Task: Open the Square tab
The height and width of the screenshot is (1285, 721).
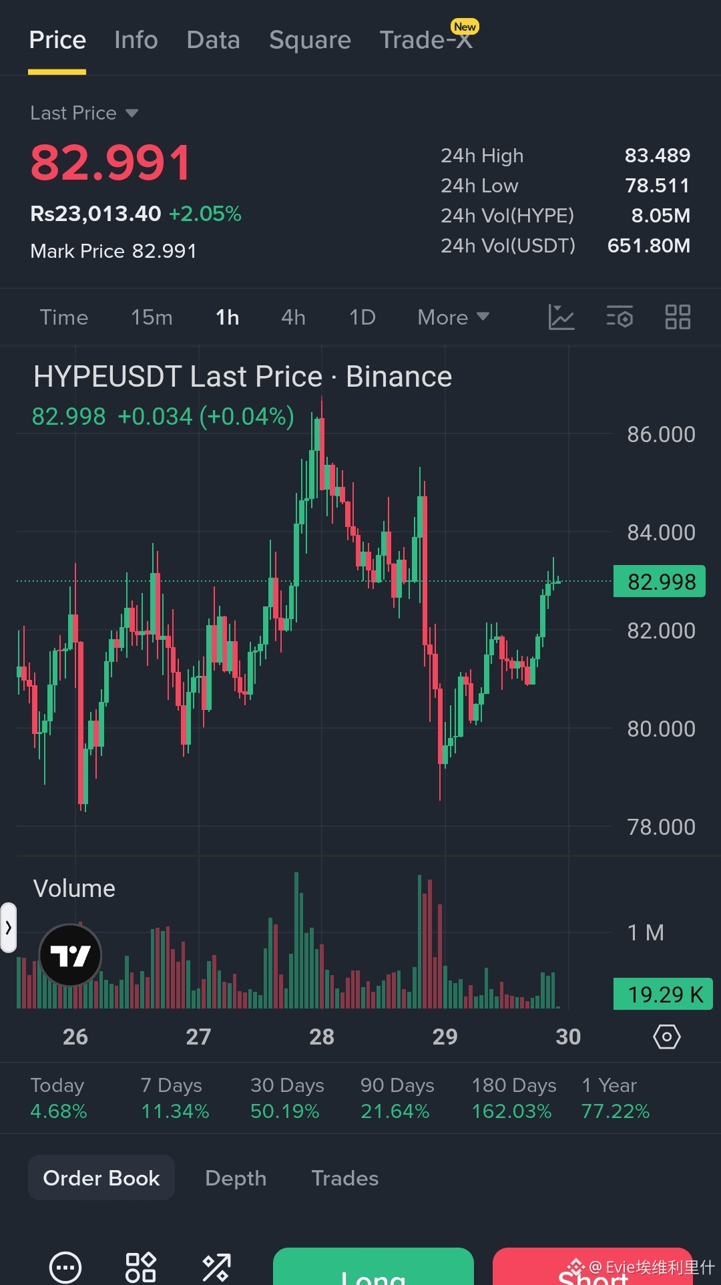Action: tap(310, 40)
